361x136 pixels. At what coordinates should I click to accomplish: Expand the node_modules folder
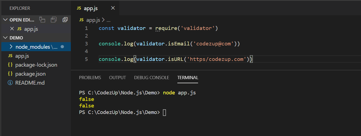click(11, 47)
